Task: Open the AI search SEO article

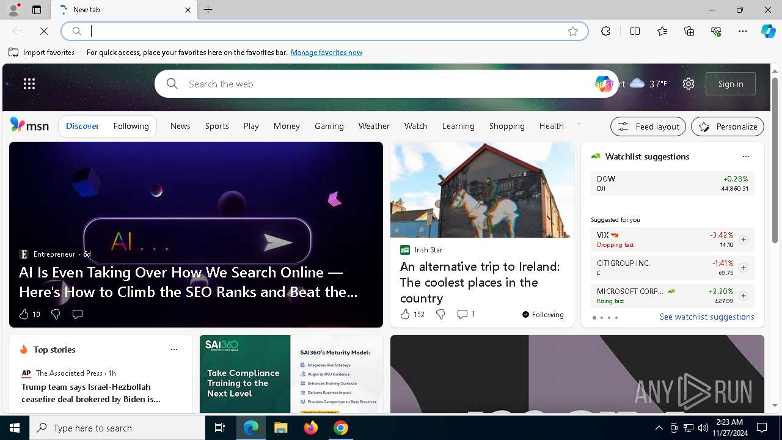Action: pos(188,282)
